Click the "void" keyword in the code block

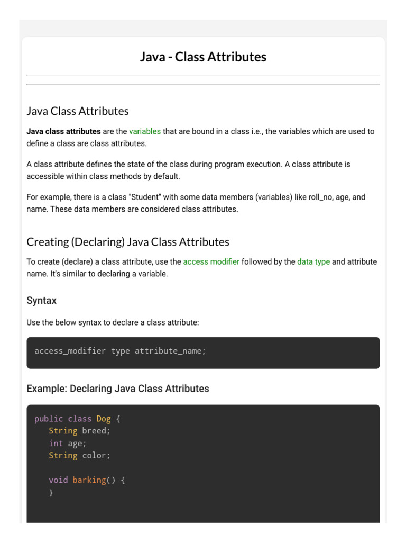tap(58, 480)
